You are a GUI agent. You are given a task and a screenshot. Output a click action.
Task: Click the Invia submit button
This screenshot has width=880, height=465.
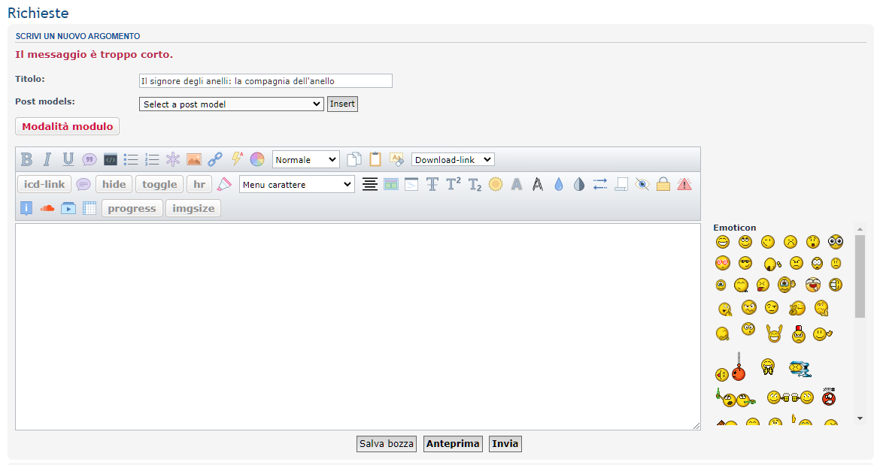tap(505, 444)
